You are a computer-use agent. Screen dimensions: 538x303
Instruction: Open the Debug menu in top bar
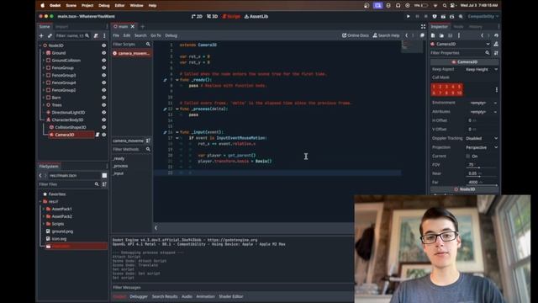point(104,6)
